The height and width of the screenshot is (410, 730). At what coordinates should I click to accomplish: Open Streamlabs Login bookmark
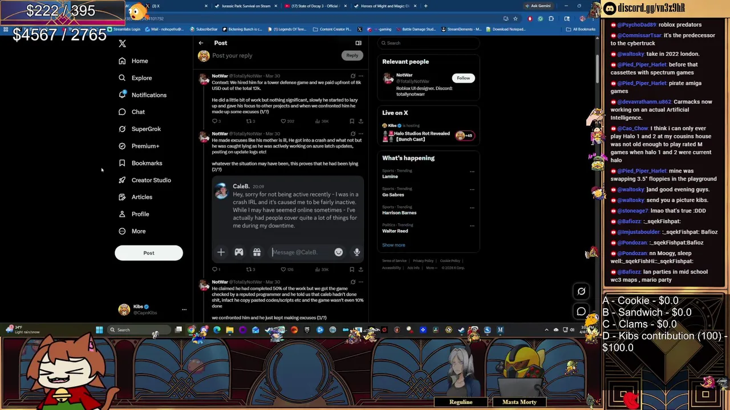[x=124, y=29]
